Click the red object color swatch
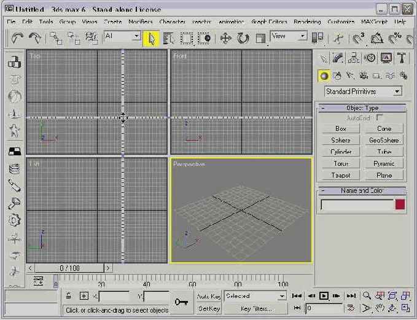Viewport: 417px width, 320px height. 400,205
